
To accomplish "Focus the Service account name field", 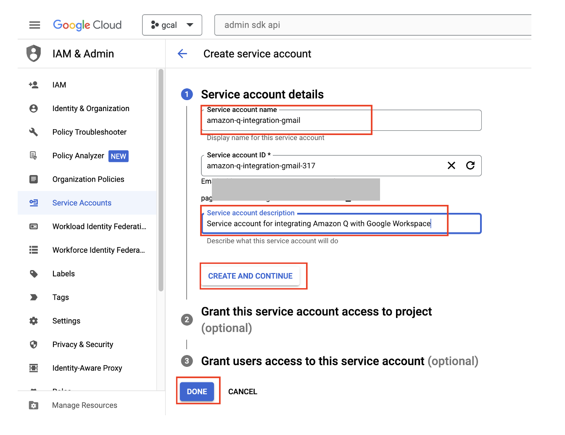I will pos(341,120).
